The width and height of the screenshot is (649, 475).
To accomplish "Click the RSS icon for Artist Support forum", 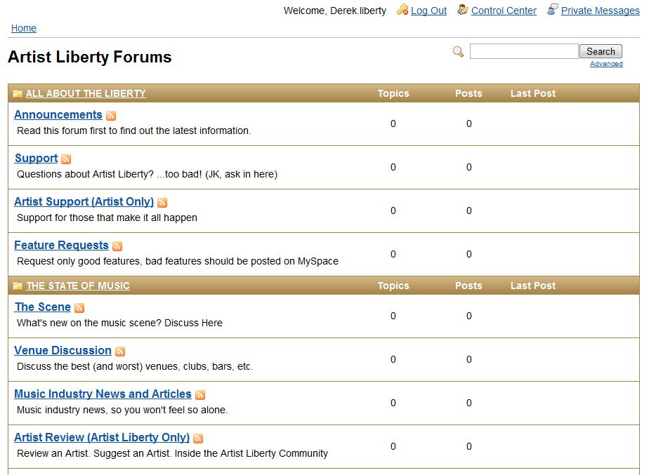I will click(x=162, y=203).
